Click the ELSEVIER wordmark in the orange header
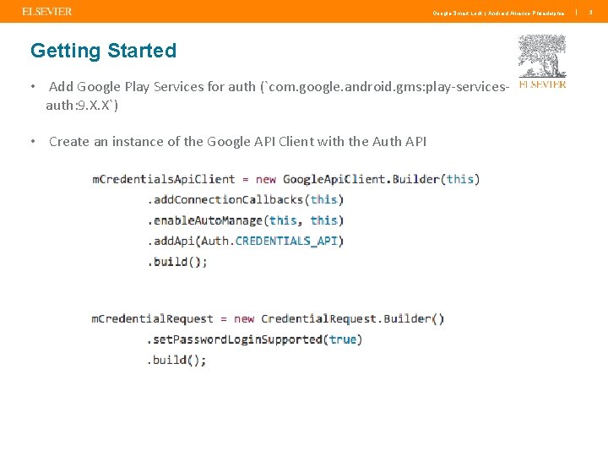The width and height of the screenshot is (608, 456). coord(47,12)
